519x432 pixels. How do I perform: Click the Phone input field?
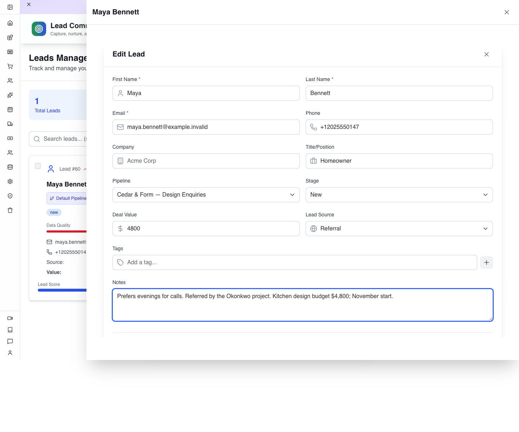click(399, 127)
